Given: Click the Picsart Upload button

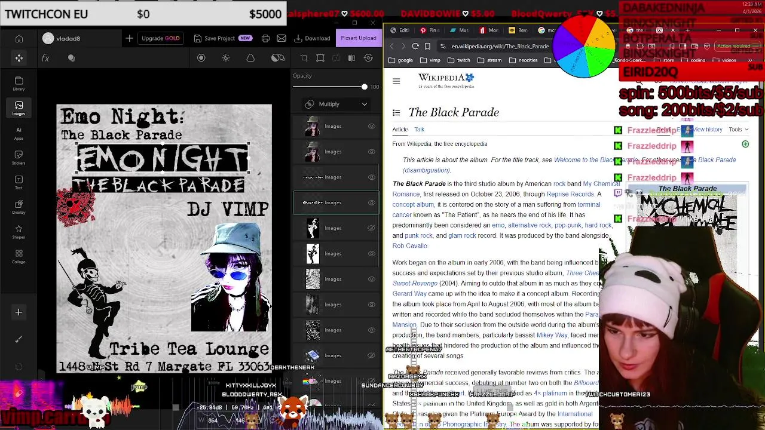Looking at the screenshot, I should [x=358, y=38].
